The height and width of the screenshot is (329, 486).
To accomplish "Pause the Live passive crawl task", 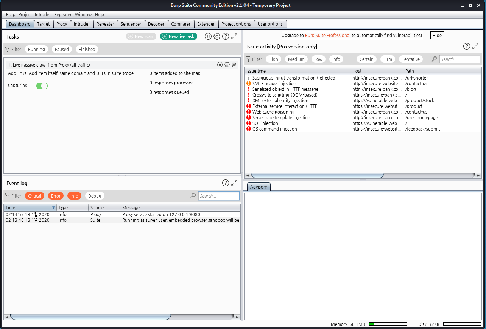I will (x=220, y=65).
